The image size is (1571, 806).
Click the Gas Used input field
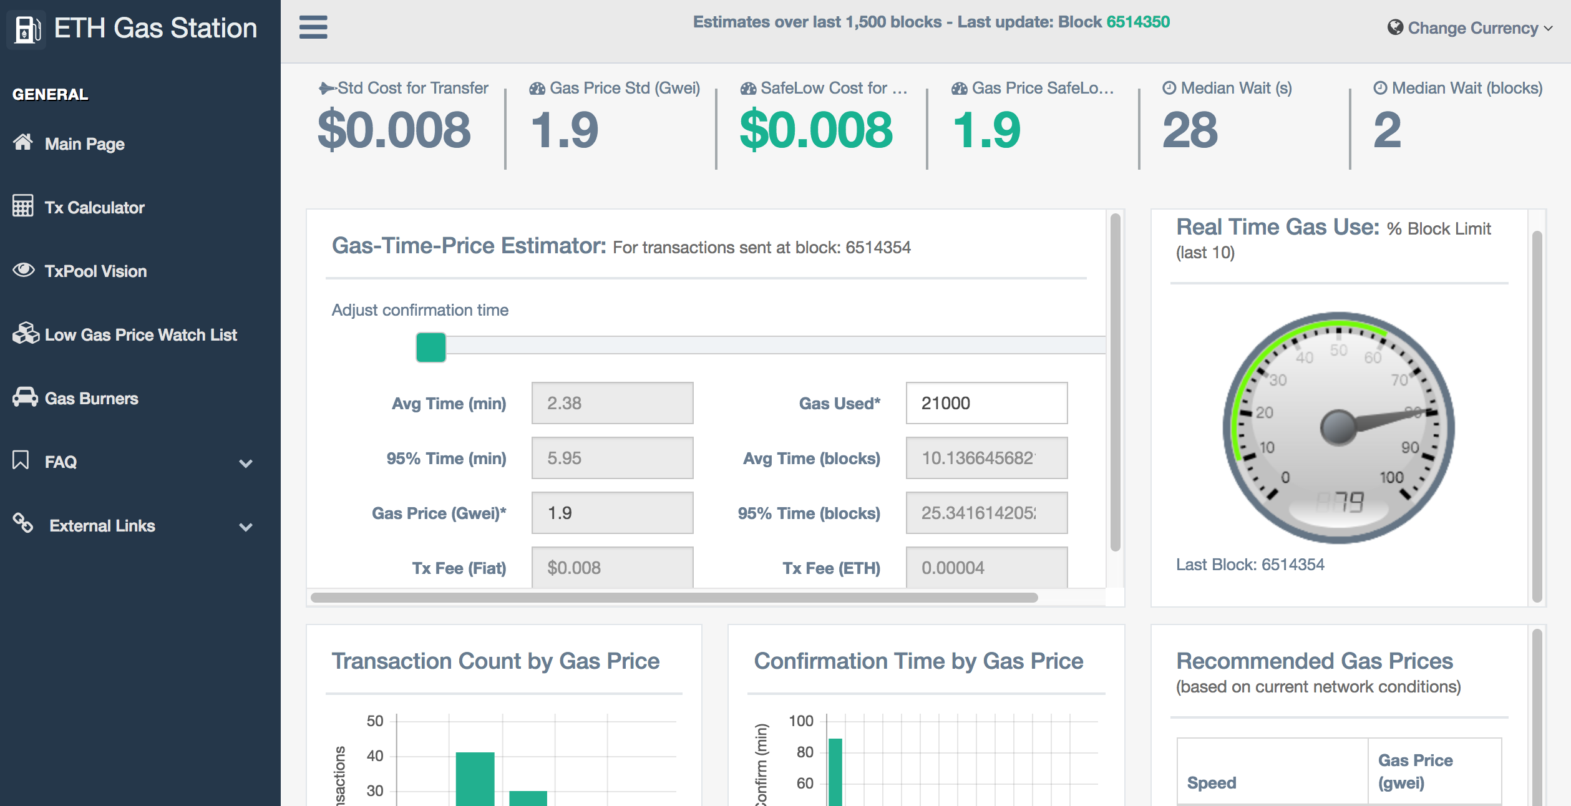986,403
